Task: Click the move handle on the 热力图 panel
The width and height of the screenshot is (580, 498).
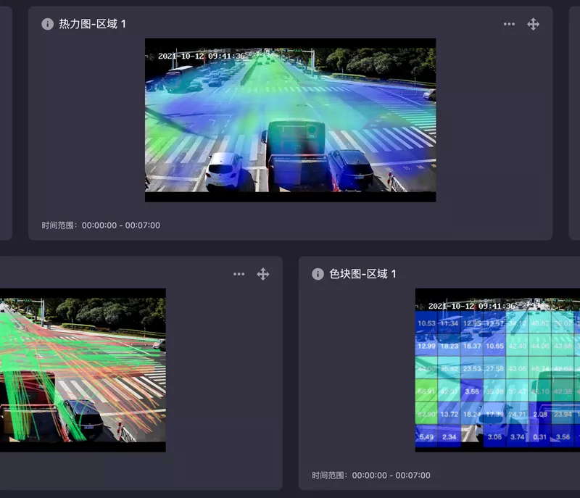Action: pyautogui.click(x=533, y=24)
